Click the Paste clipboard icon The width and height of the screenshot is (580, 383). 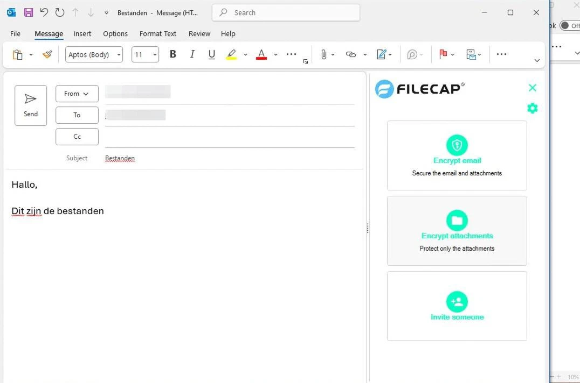(x=17, y=55)
